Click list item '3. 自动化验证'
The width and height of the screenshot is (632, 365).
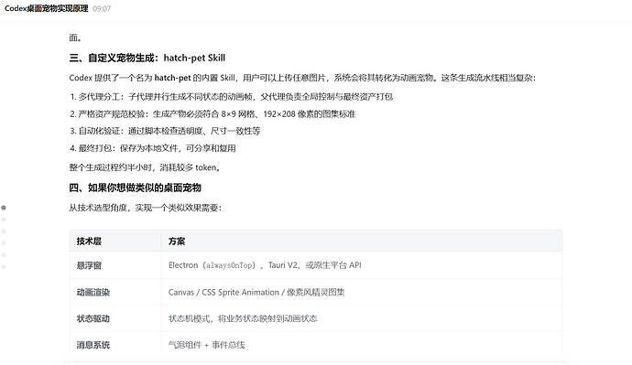[165, 131]
